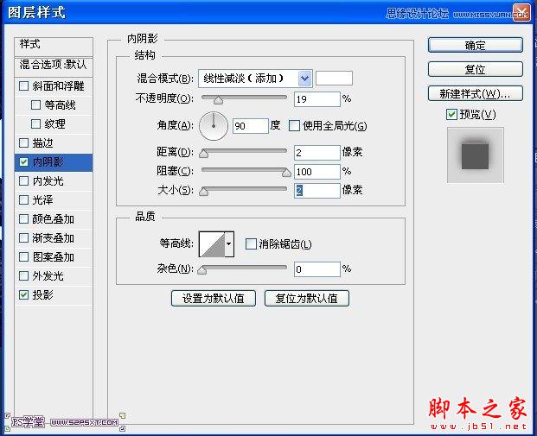Select 混合选项:默认 in the styles list
The width and height of the screenshot is (537, 436).
point(54,66)
